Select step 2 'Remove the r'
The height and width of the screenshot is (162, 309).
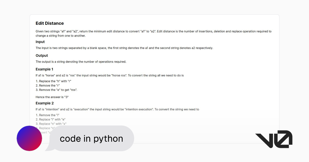click(x=48, y=85)
